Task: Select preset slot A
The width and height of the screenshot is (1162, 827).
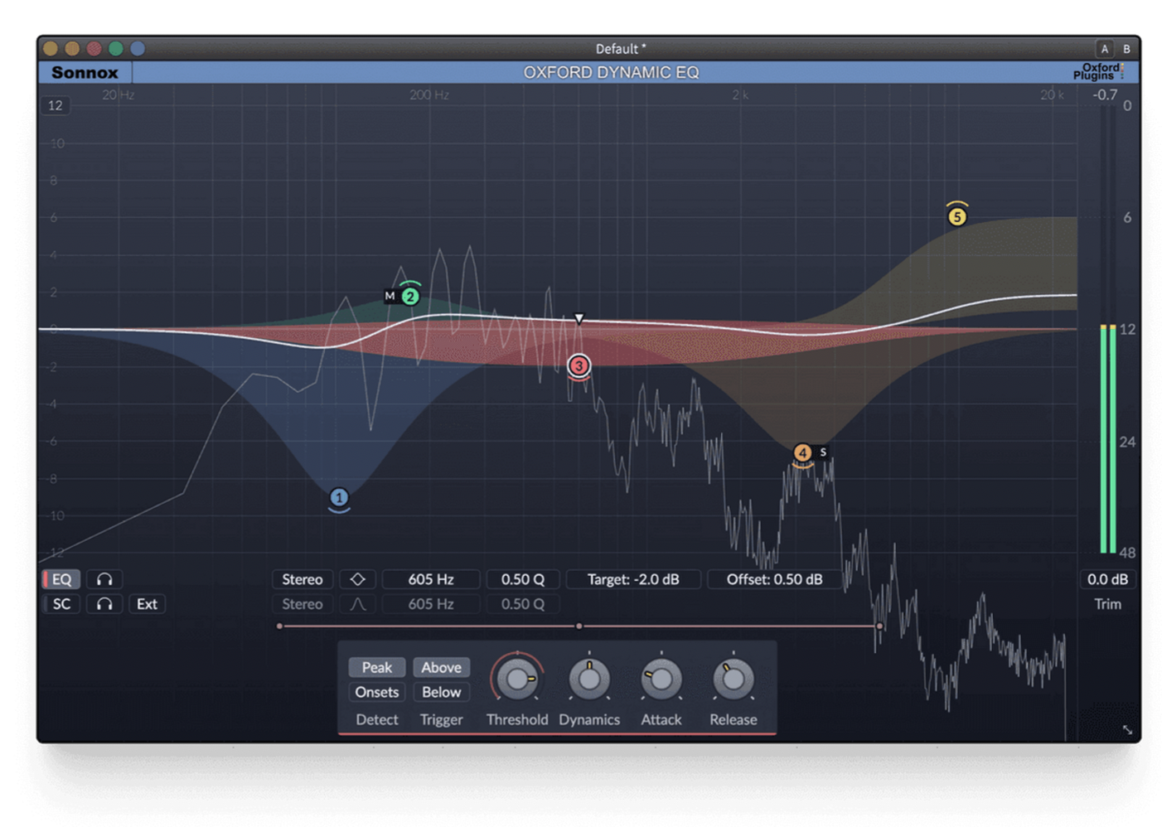Action: pos(1106,48)
